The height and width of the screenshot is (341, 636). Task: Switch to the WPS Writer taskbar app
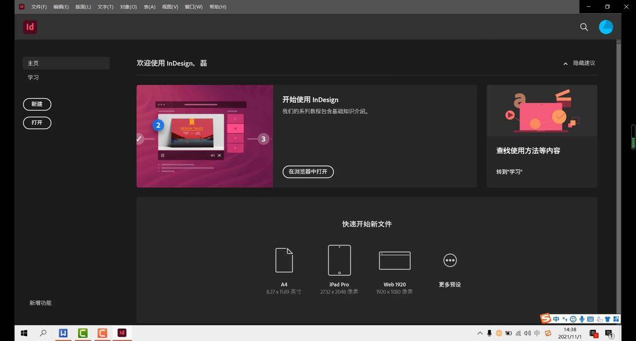pyautogui.click(x=63, y=333)
